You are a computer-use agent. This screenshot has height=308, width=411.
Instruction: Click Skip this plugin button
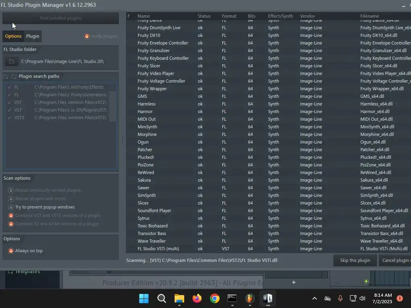point(355,260)
